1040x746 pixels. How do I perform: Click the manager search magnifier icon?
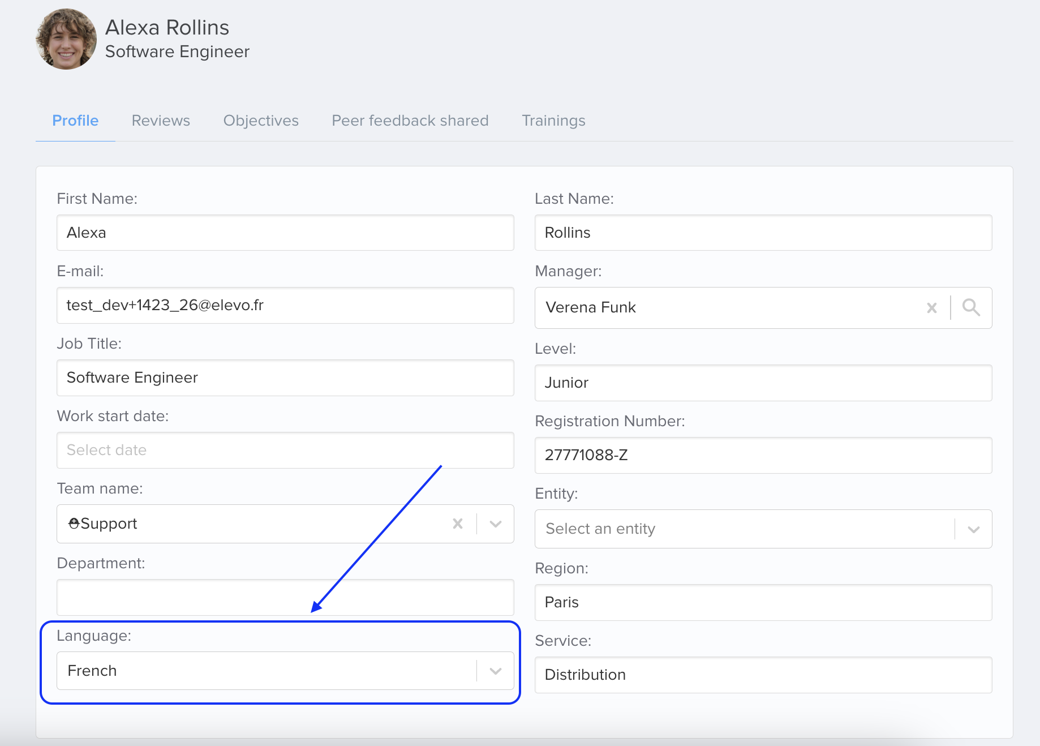[971, 307]
